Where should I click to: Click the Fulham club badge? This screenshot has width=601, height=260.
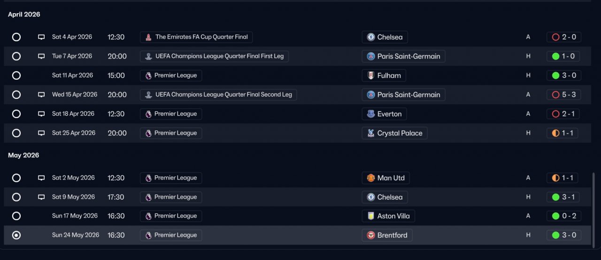point(371,75)
